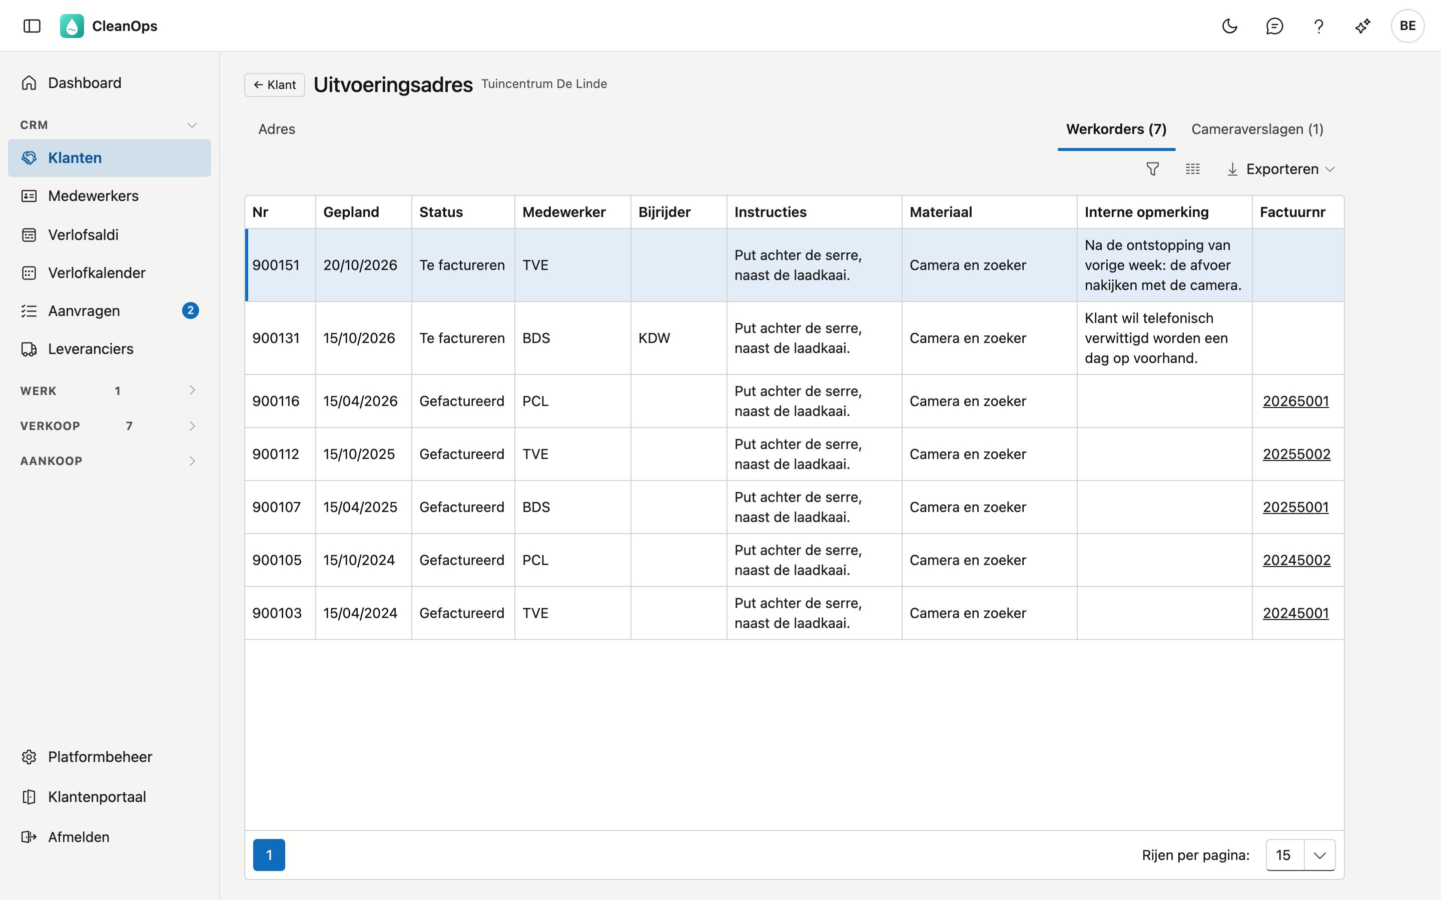Switch to the Werkorders tab
The width and height of the screenshot is (1441, 900).
pos(1116,129)
